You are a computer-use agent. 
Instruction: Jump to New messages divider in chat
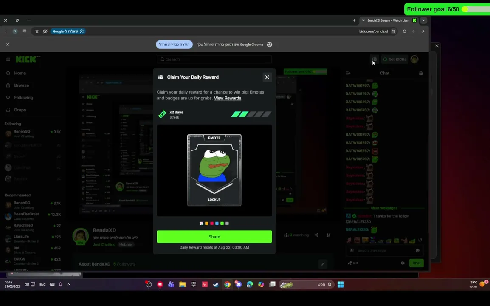pos(384,208)
